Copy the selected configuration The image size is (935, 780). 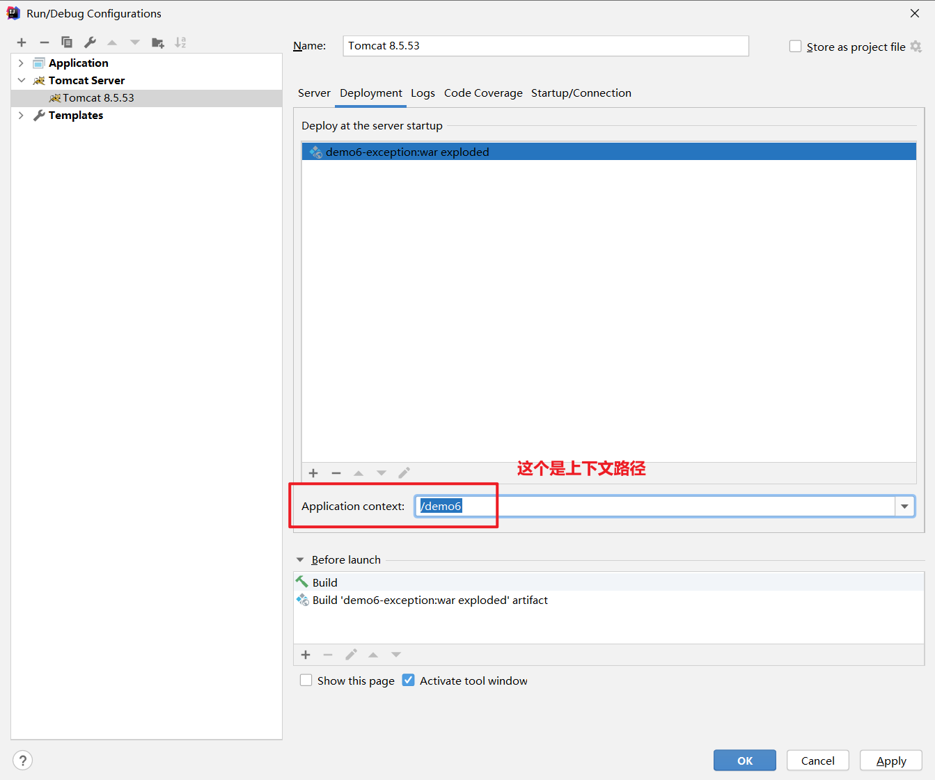pos(67,42)
